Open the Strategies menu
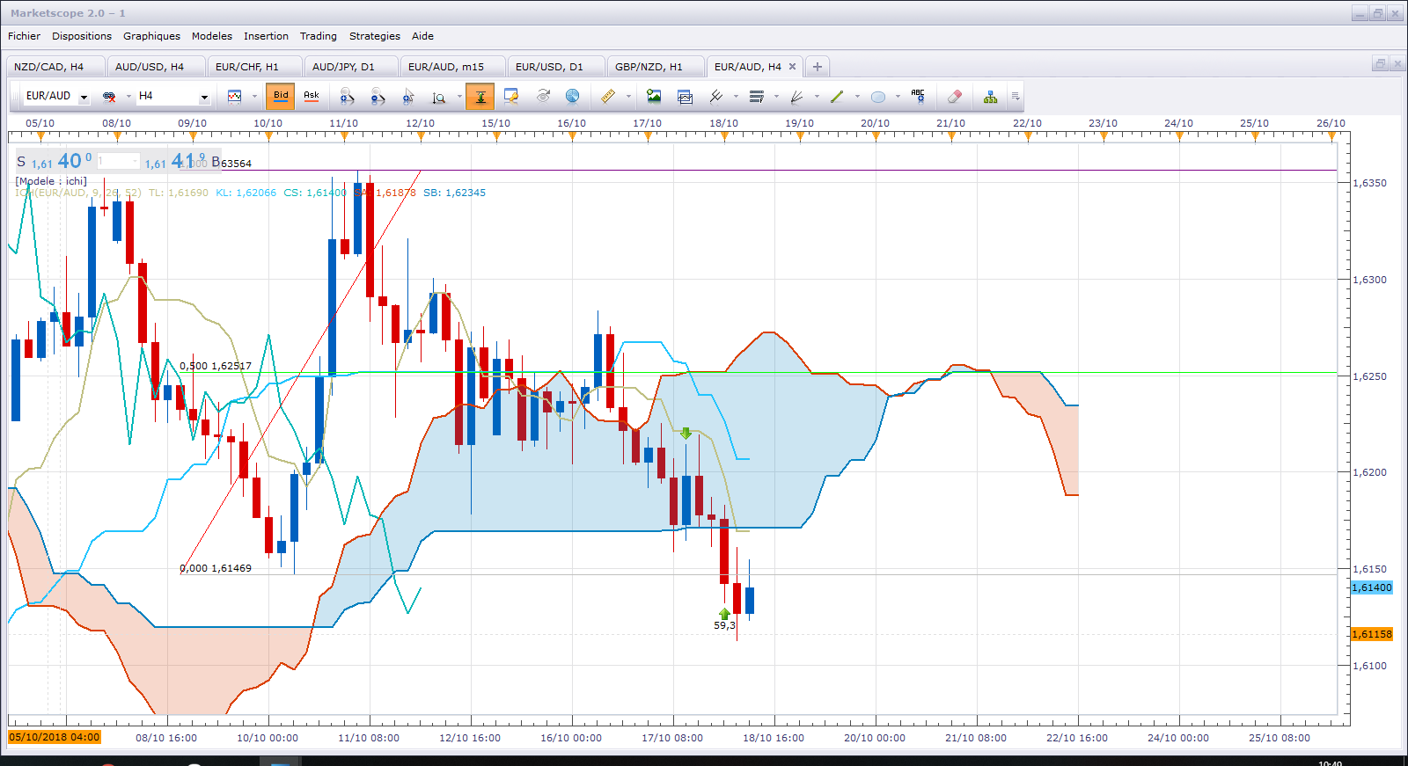Viewport: 1408px width, 766px height. click(375, 36)
